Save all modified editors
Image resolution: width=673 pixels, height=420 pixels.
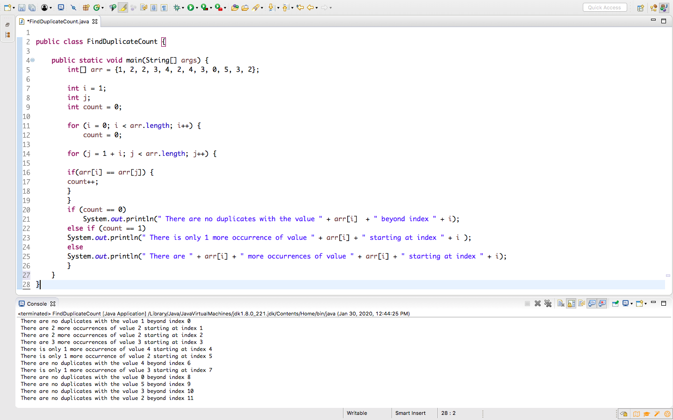[31, 7]
